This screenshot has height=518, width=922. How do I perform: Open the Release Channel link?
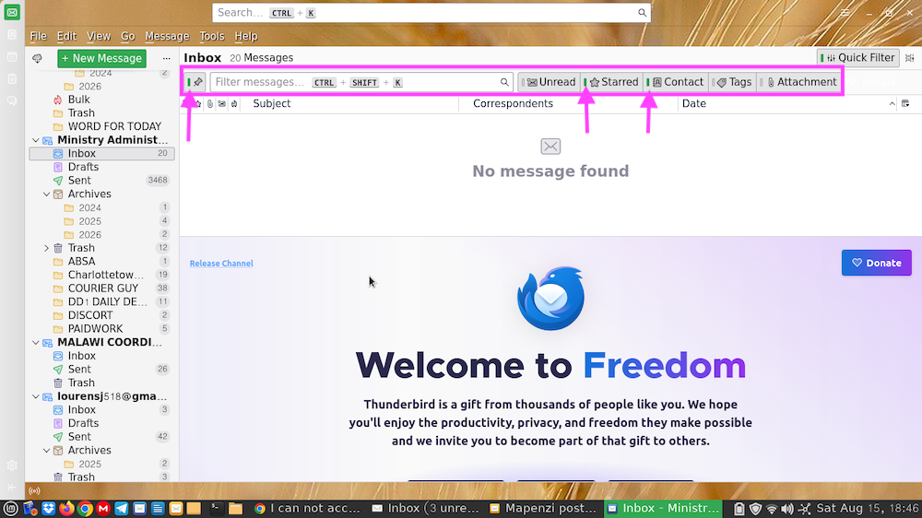tap(221, 264)
